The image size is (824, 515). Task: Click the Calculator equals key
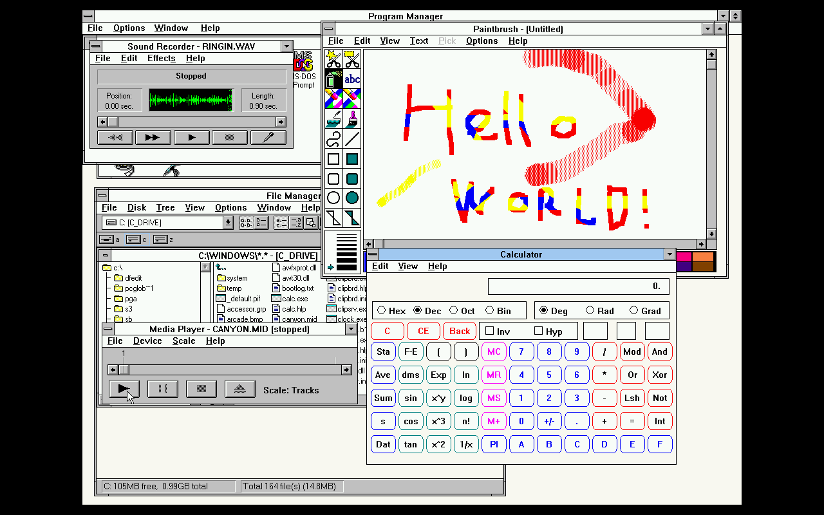pos(632,421)
